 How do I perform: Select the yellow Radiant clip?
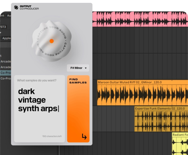(180, 144)
